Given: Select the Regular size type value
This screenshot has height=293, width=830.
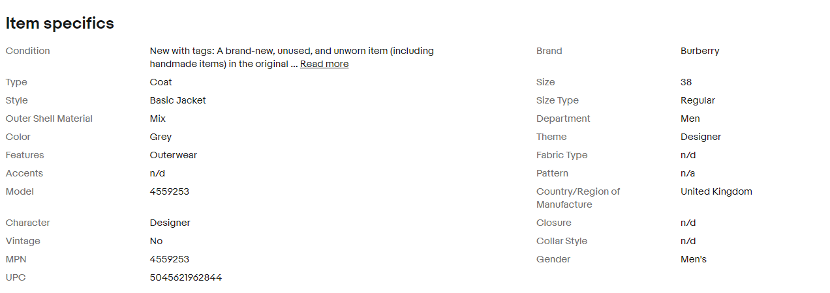Looking at the screenshot, I should [x=698, y=100].
